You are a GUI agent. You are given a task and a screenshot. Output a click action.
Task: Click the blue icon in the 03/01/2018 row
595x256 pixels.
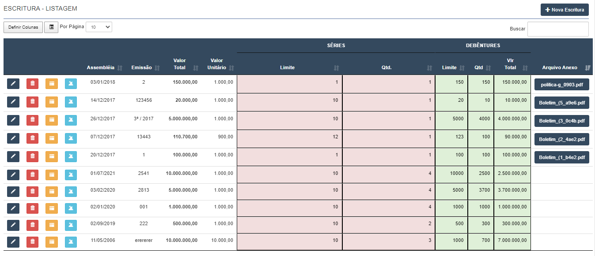(x=71, y=84)
